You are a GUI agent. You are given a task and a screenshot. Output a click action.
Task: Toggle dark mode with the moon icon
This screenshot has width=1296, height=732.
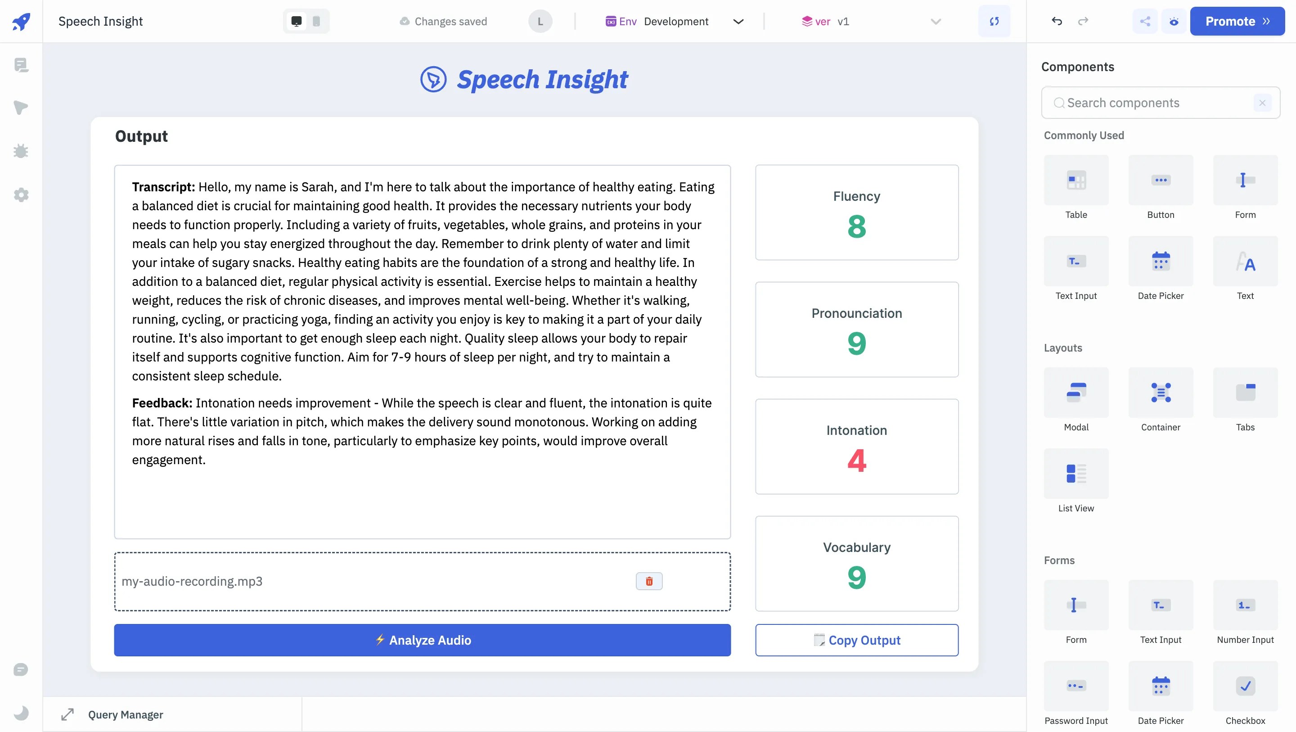click(x=21, y=713)
